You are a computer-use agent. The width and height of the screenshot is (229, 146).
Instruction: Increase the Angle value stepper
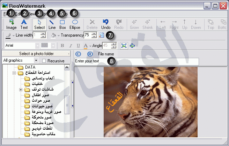point(114,44)
